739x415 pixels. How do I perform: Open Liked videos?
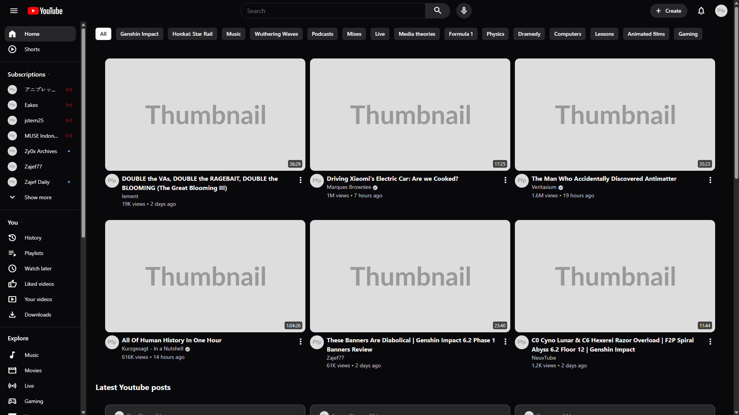tap(40, 284)
